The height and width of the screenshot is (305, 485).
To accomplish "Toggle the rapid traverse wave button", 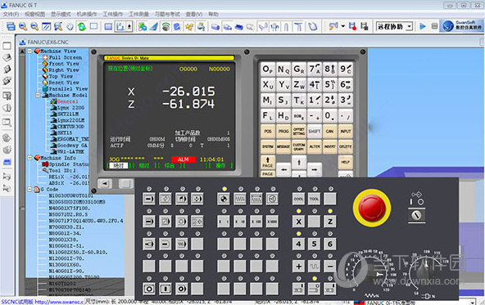I will click(x=315, y=266).
